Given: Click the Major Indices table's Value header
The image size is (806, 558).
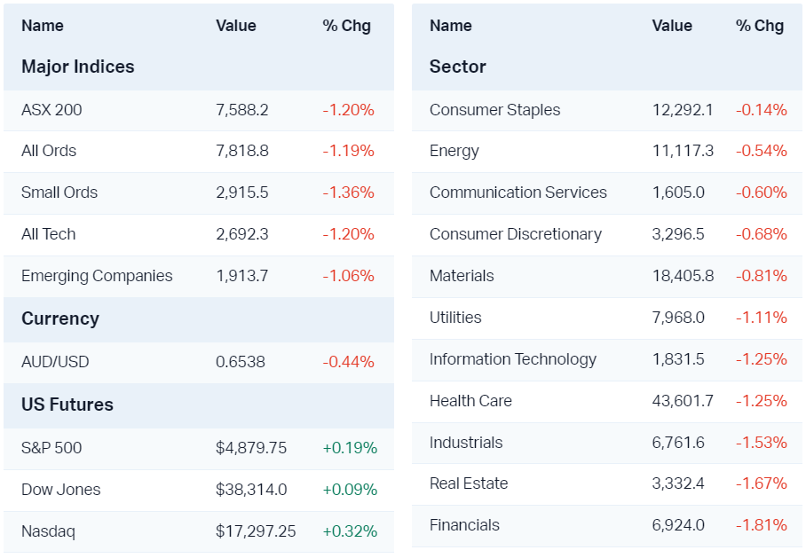Looking at the screenshot, I should 236,26.
